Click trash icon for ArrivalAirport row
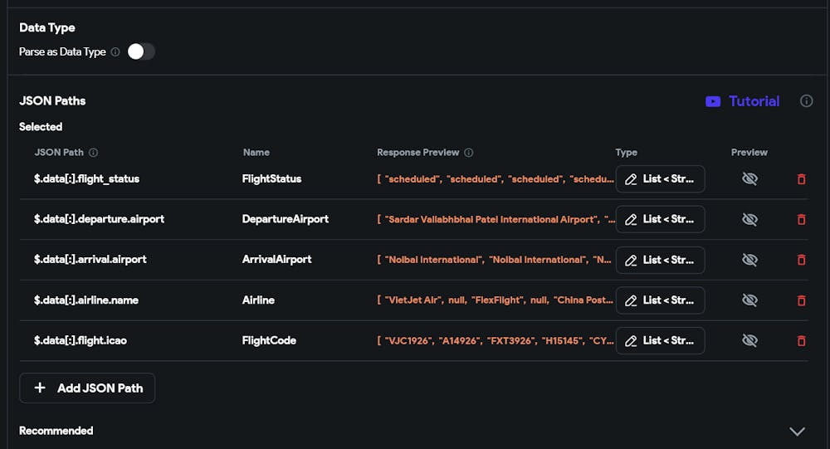 (802, 260)
